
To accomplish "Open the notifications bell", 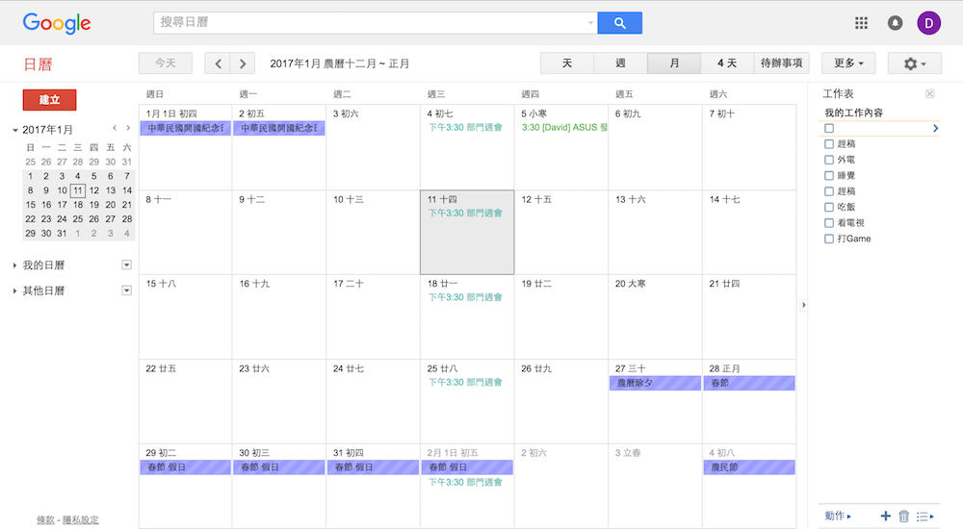I will (895, 23).
